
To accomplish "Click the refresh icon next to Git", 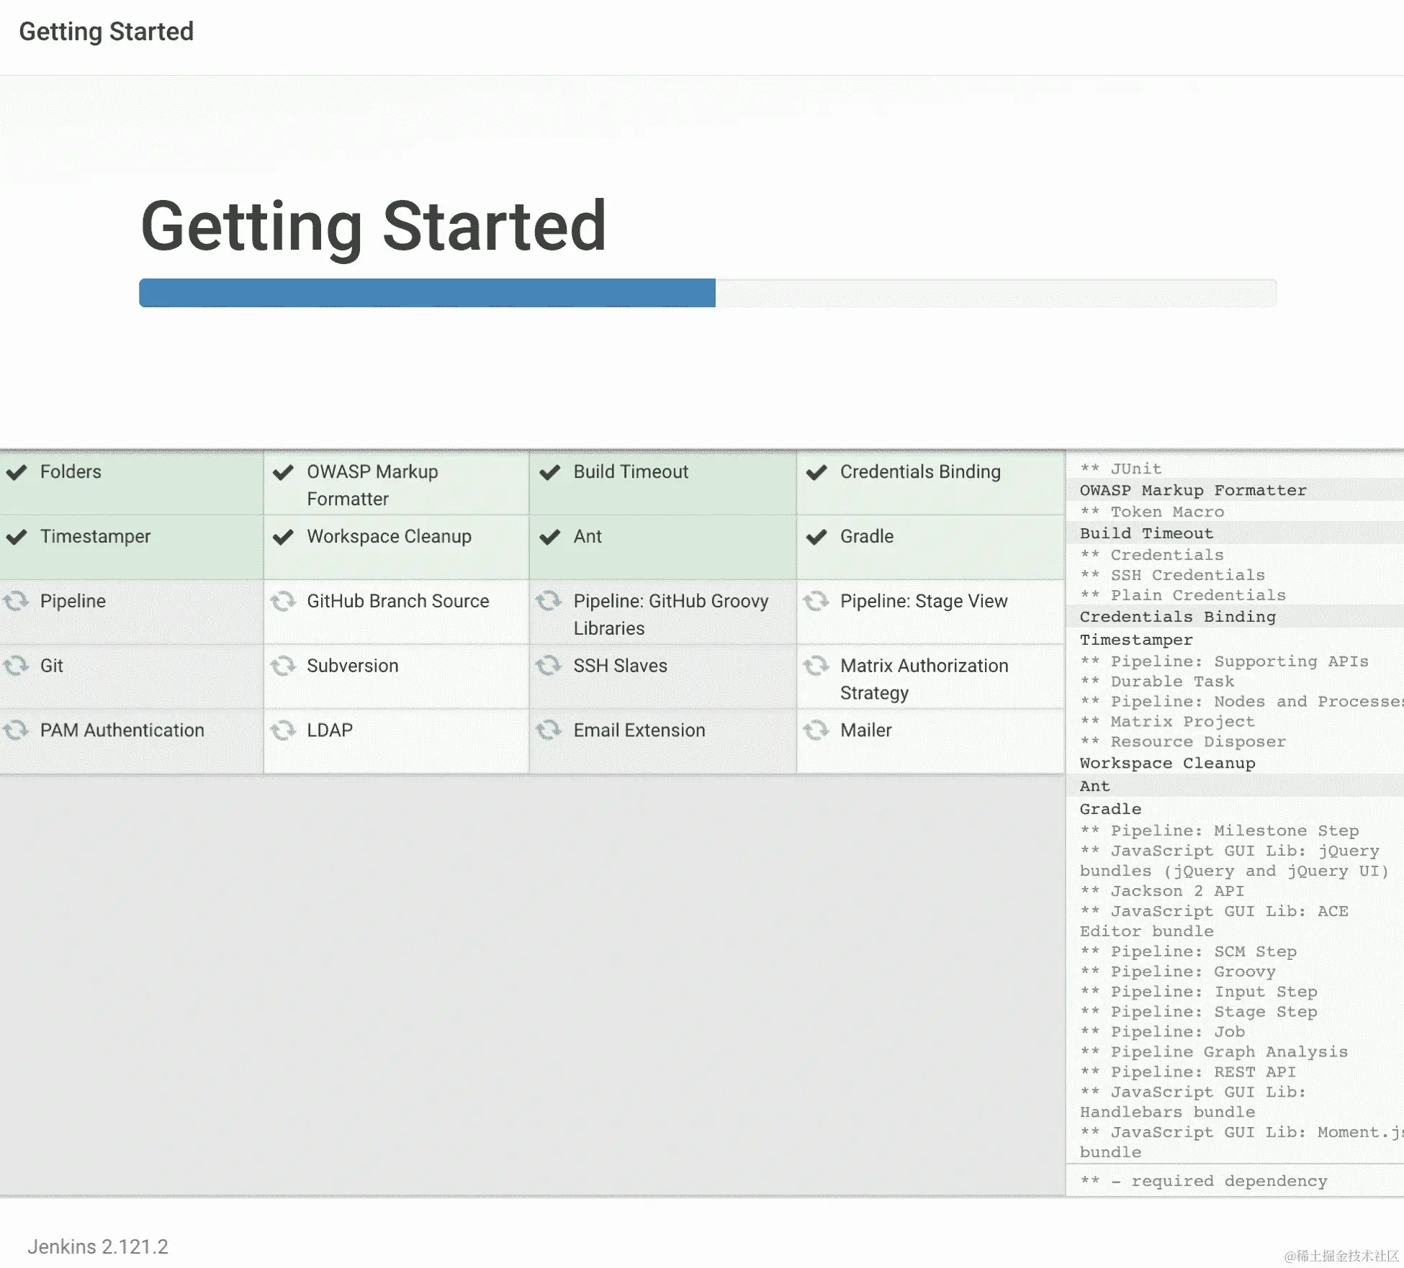I will [x=16, y=666].
